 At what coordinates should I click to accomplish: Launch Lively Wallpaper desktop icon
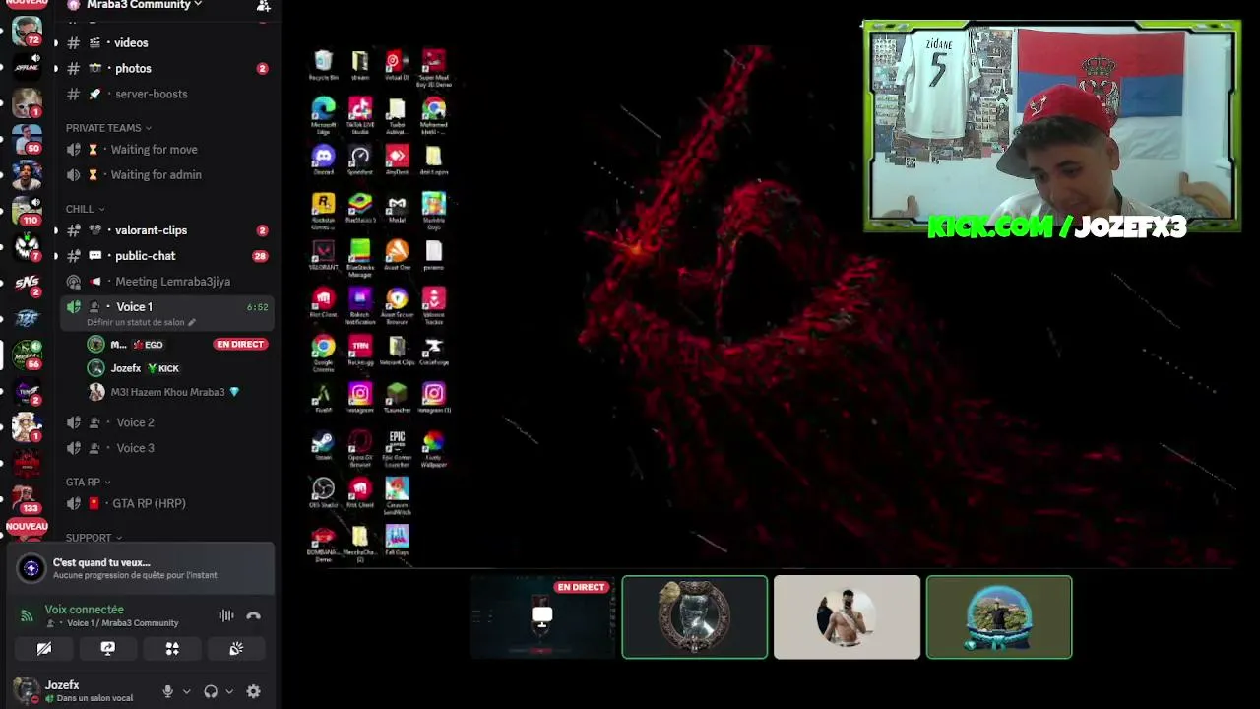433,448
